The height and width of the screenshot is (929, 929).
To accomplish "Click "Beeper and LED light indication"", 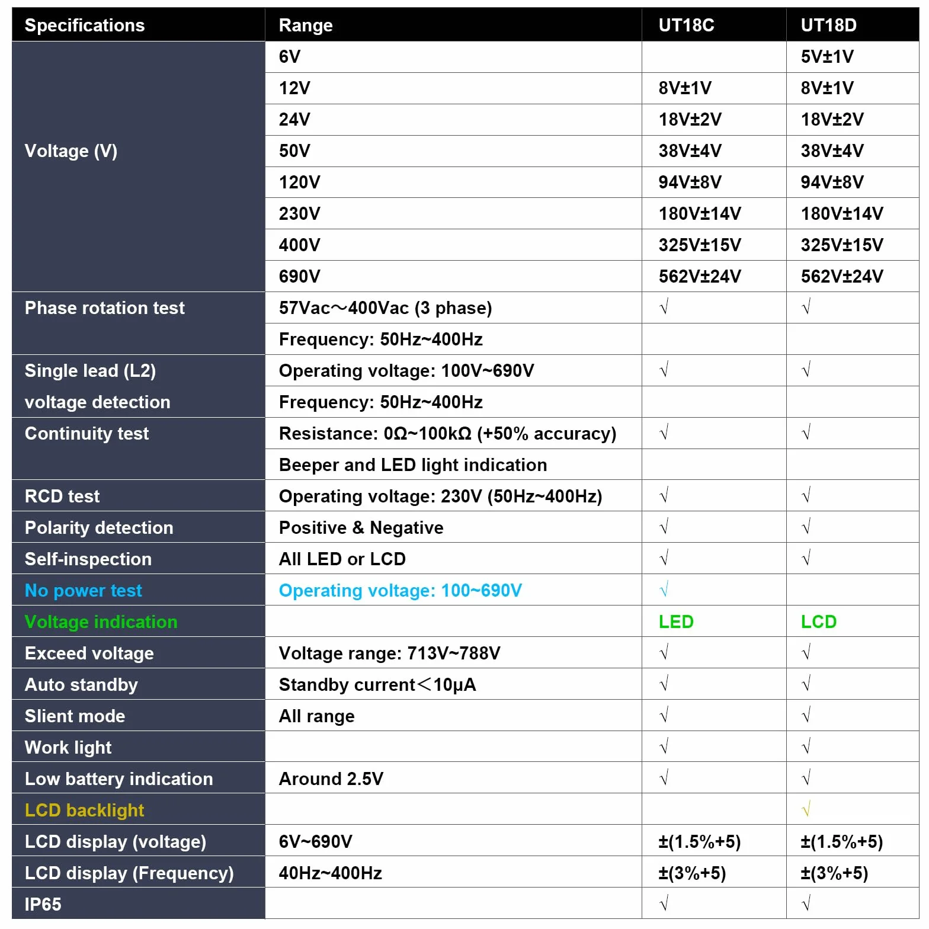I will [413, 465].
